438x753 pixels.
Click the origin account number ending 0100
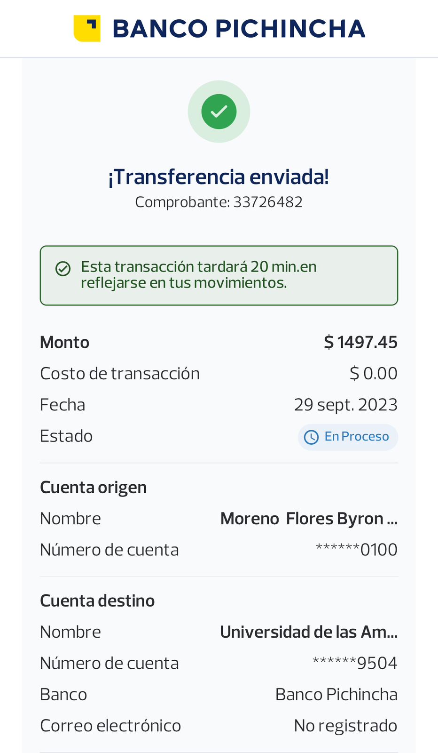356,550
